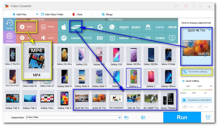Select Galaxy S21 profile
Screen dimensions: 218x126
pos(82,56)
